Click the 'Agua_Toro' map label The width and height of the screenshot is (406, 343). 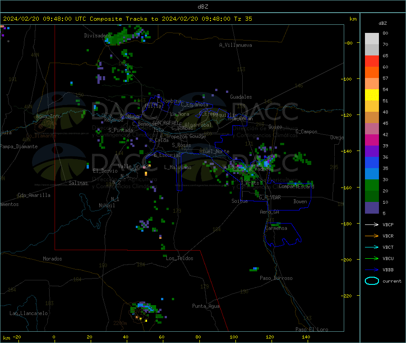[x=48, y=116]
